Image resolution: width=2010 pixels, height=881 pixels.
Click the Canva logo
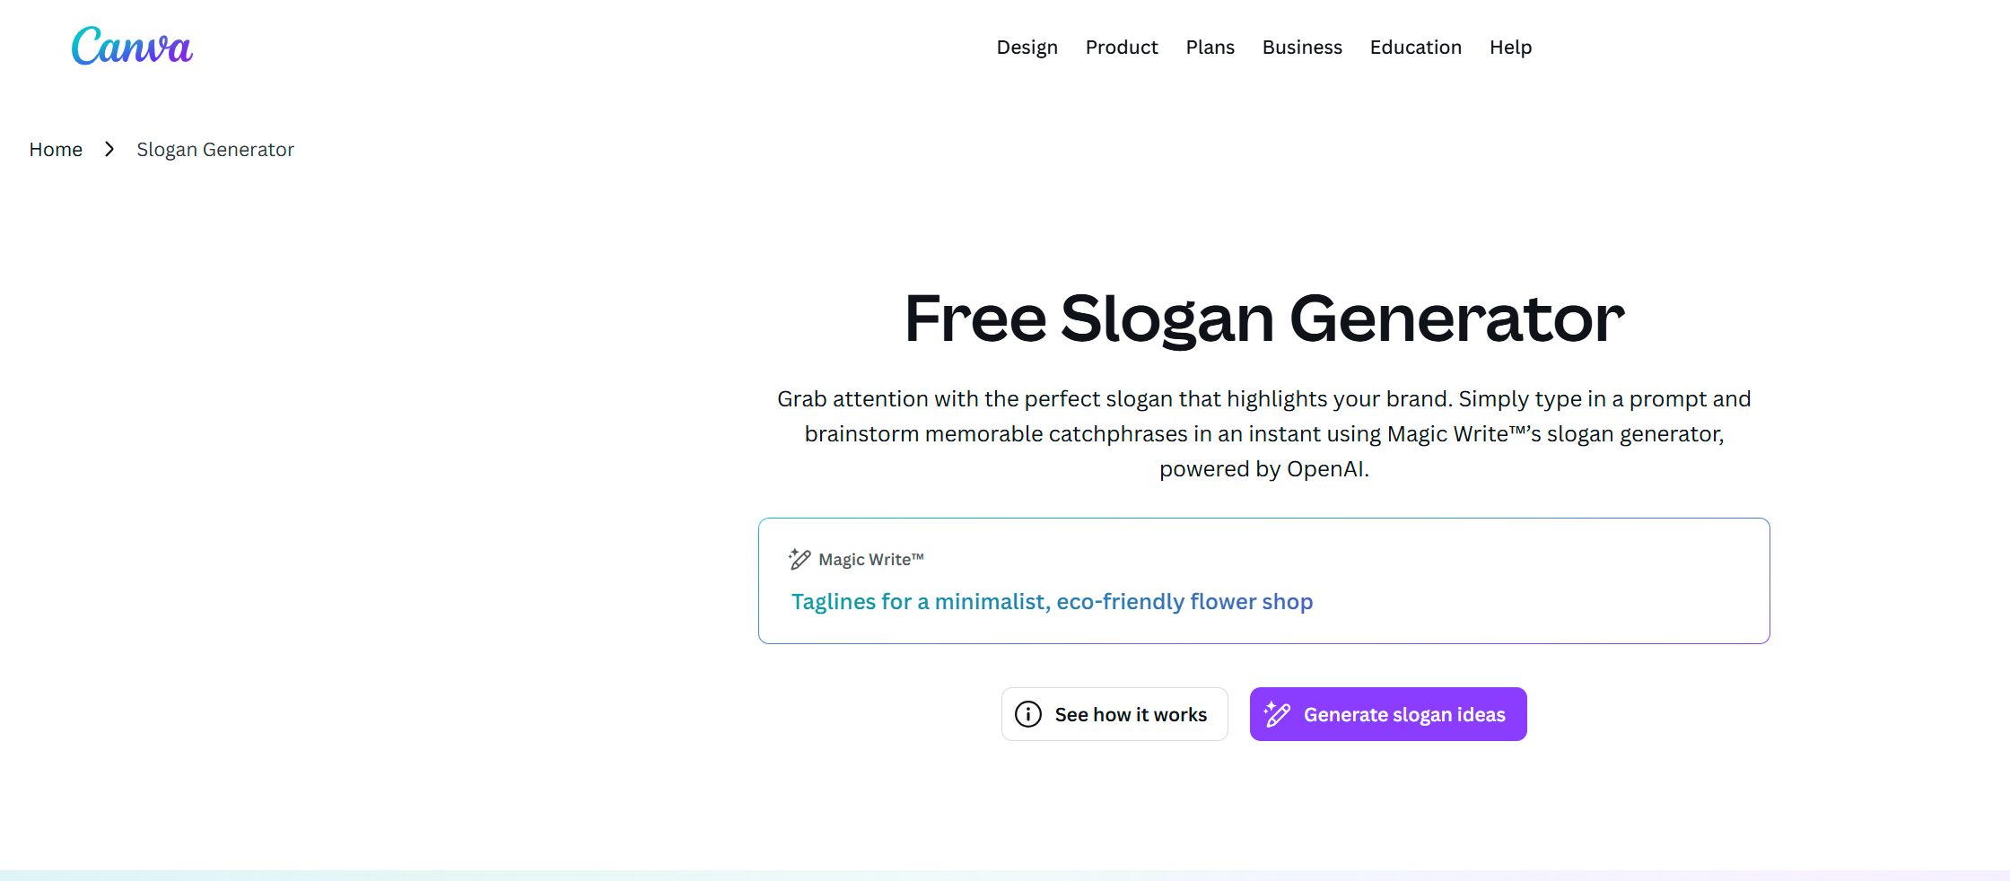pyautogui.click(x=131, y=46)
